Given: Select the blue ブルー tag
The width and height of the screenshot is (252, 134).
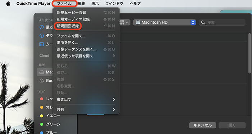Looking at the screenshot, I should point(48,132).
